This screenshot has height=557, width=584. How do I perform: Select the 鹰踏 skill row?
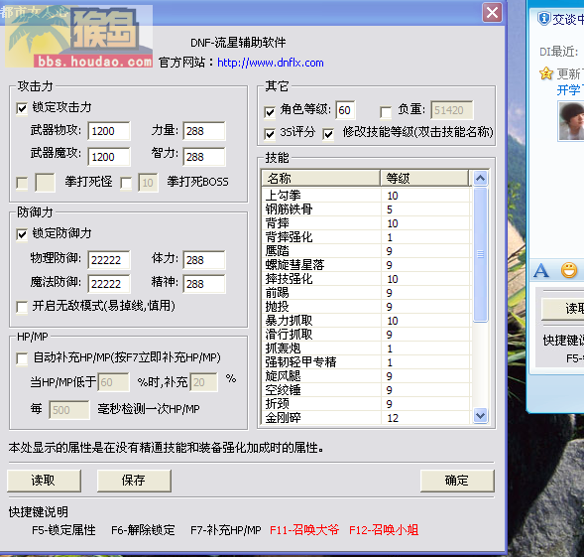coord(367,251)
